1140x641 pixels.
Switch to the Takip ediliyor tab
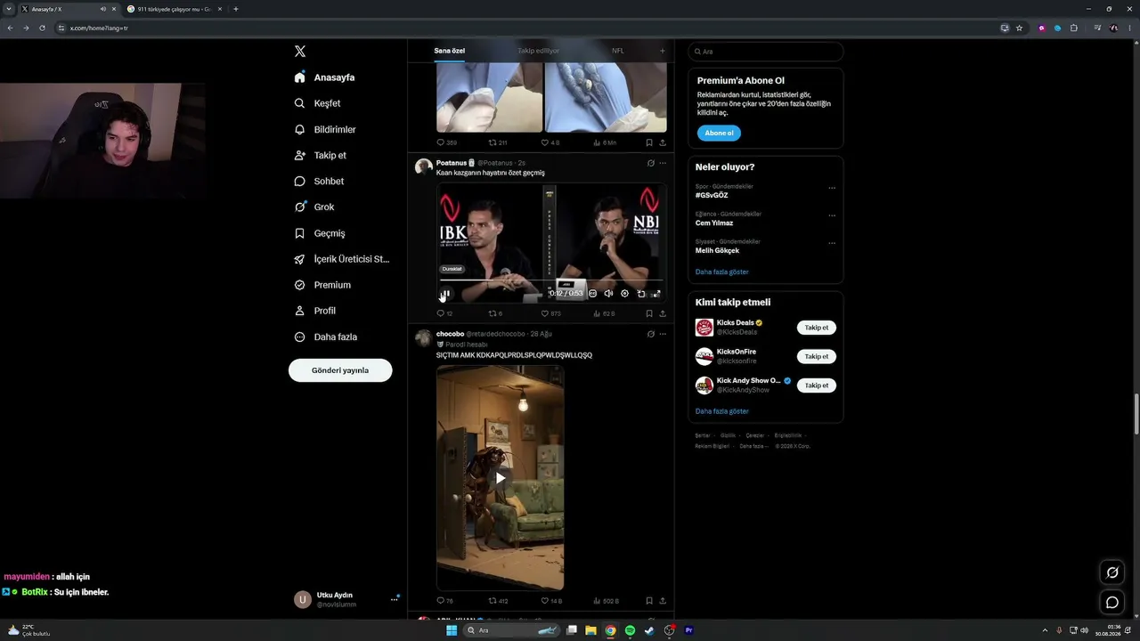[538, 51]
